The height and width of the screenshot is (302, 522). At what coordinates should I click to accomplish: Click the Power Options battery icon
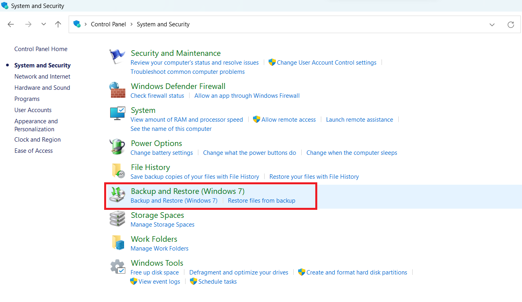click(x=117, y=147)
